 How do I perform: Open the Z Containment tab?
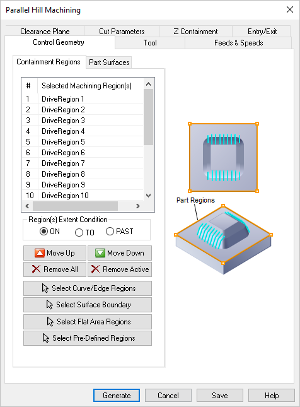[x=195, y=32]
